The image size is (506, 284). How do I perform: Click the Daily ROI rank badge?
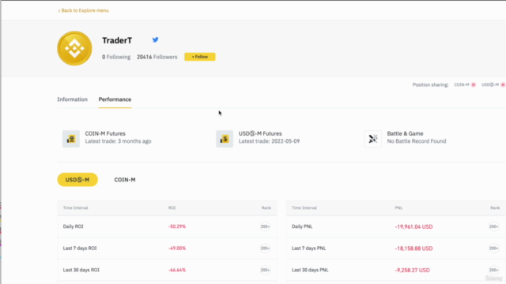pyautogui.click(x=265, y=226)
